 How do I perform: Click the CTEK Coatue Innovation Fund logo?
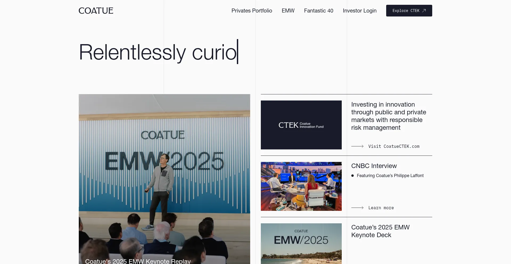pyautogui.click(x=301, y=125)
